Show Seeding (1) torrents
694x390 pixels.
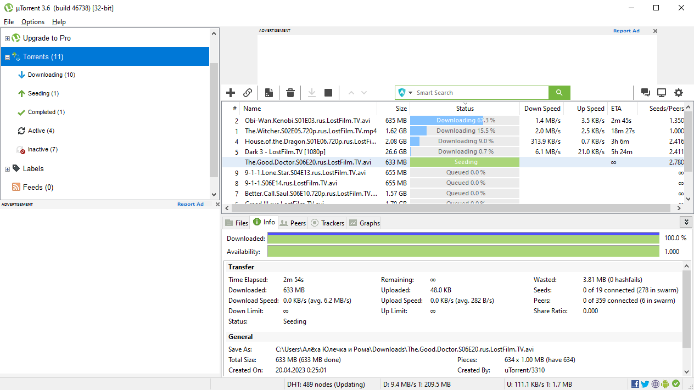click(x=43, y=93)
